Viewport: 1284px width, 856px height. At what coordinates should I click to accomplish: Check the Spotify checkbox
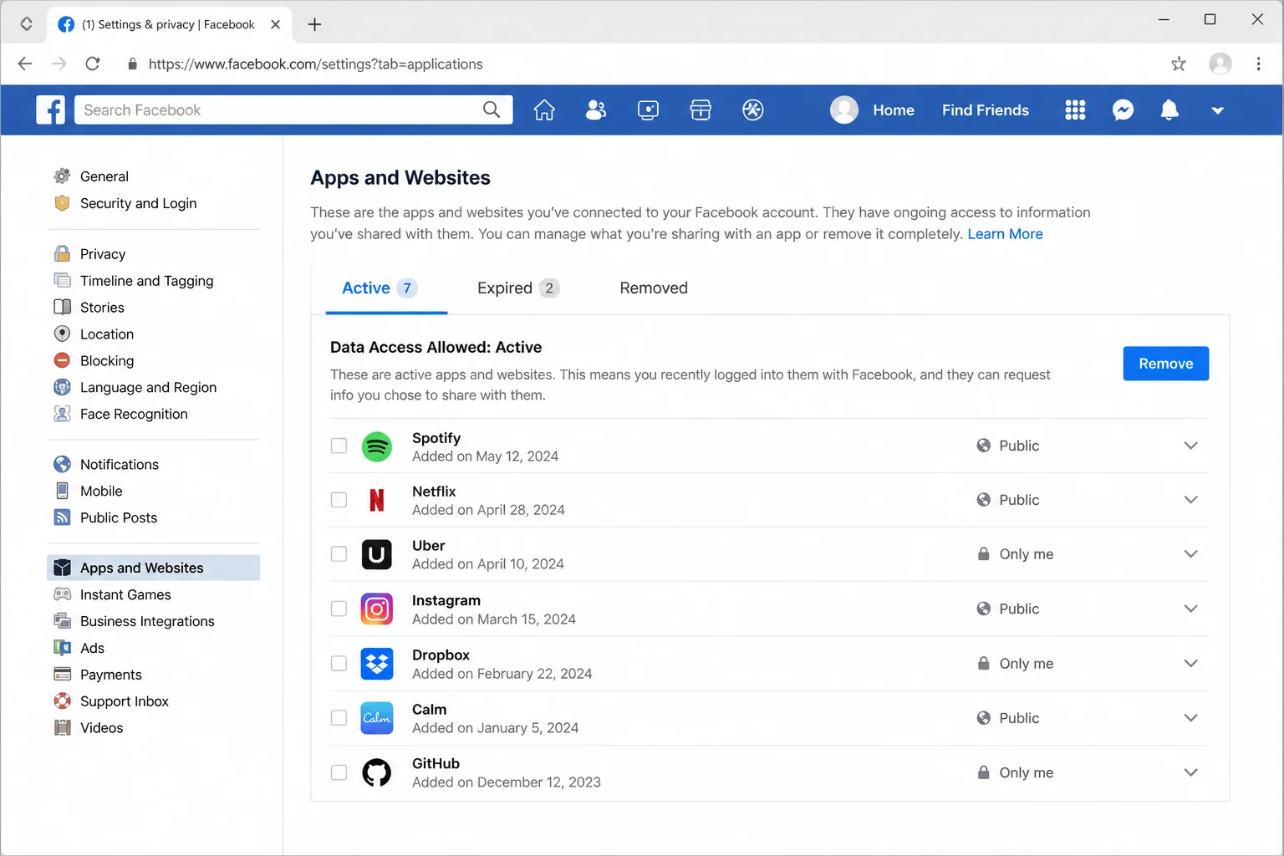click(x=339, y=446)
